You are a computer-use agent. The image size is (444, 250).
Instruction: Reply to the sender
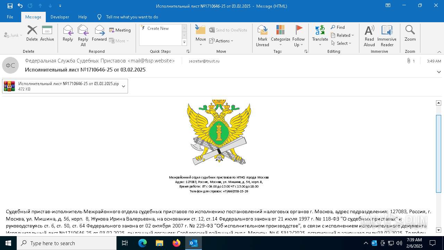pos(68,34)
